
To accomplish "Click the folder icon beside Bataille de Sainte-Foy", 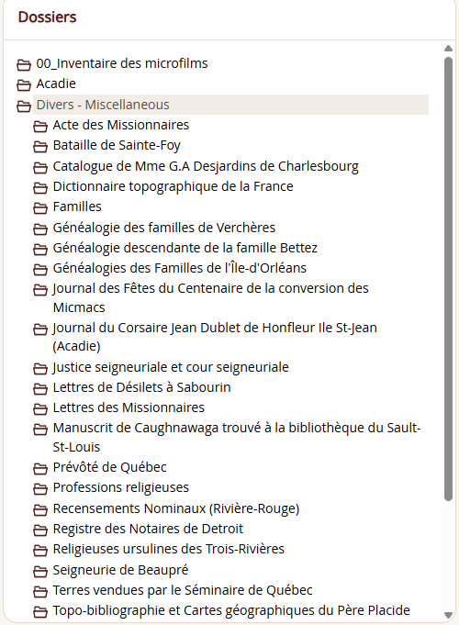I will (39, 146).
